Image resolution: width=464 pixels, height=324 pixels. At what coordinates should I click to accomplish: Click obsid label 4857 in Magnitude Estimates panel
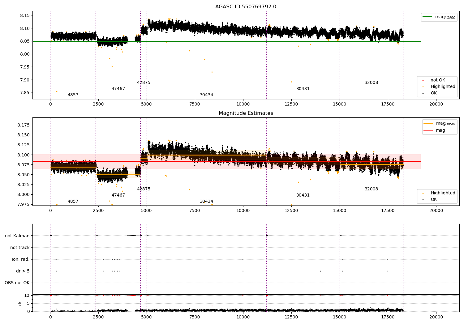click(73, 201)
